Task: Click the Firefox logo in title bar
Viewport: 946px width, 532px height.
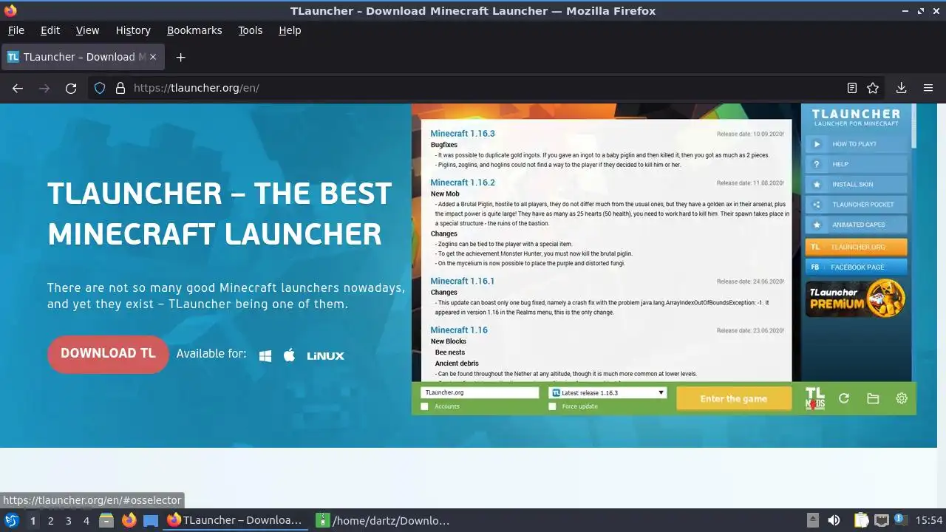Action: click(x=10, y=10)
